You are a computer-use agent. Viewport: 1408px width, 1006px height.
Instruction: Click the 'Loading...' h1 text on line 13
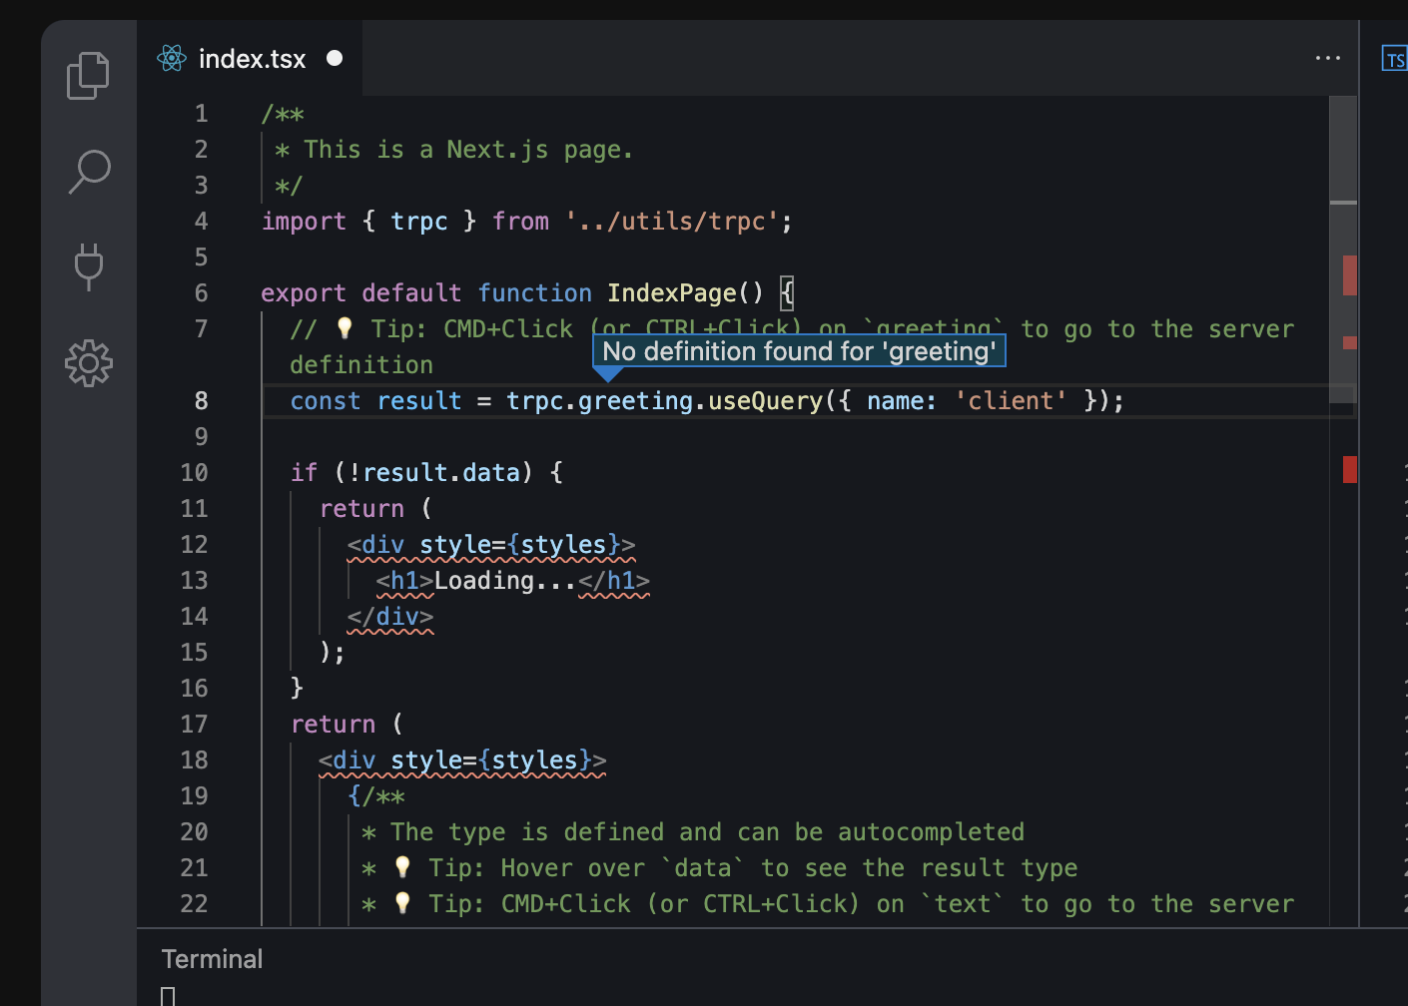(x=503, y=580)
